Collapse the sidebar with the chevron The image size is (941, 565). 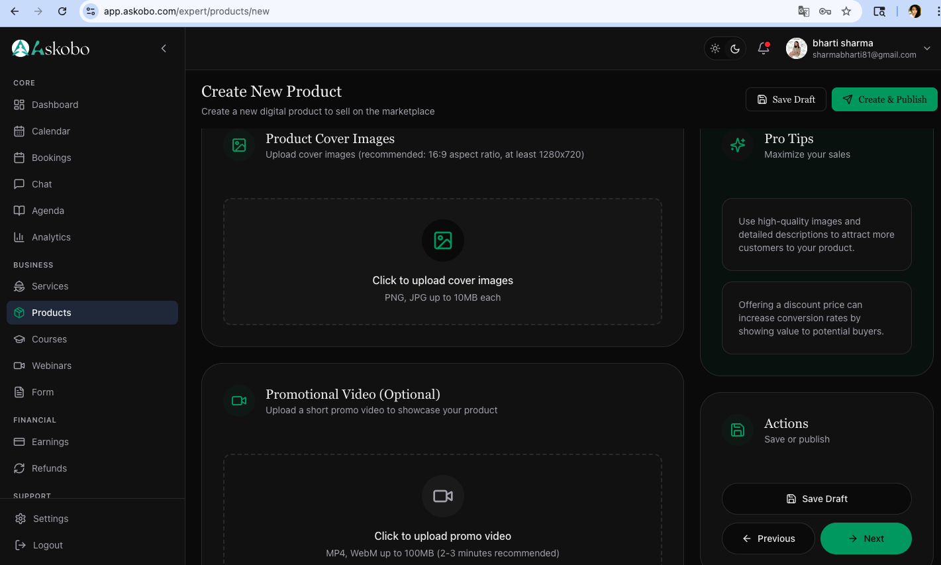(164, 48)
